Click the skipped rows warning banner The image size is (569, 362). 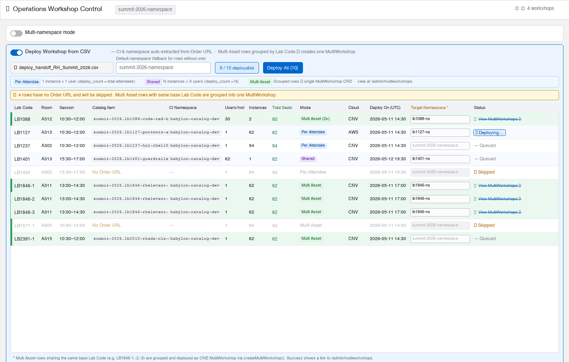pos(284,95)
